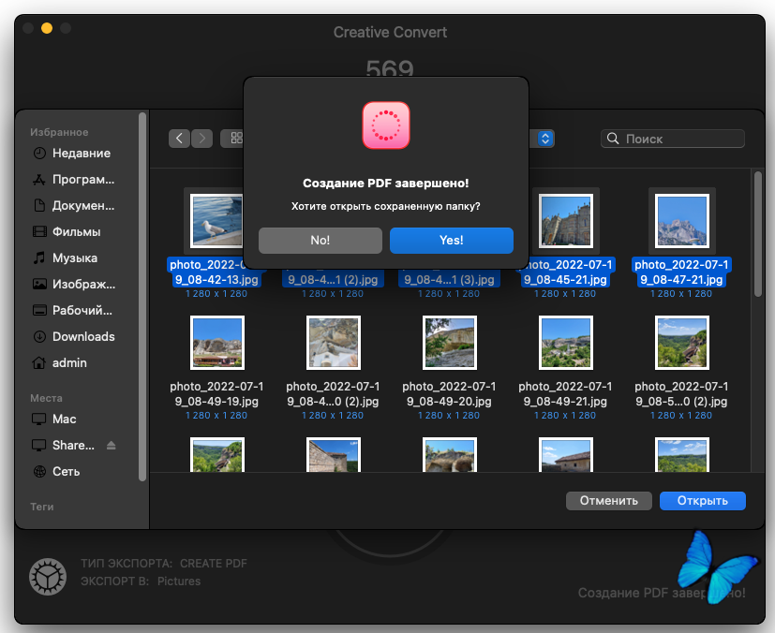Click the blue butterfly icon
This screenshot has width=775, height=633.
point(717,567)
